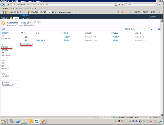Open 日历 list in the left navigation
Image resolution: width=164 pixels, height=125 pixels.
tap(3, 63)
